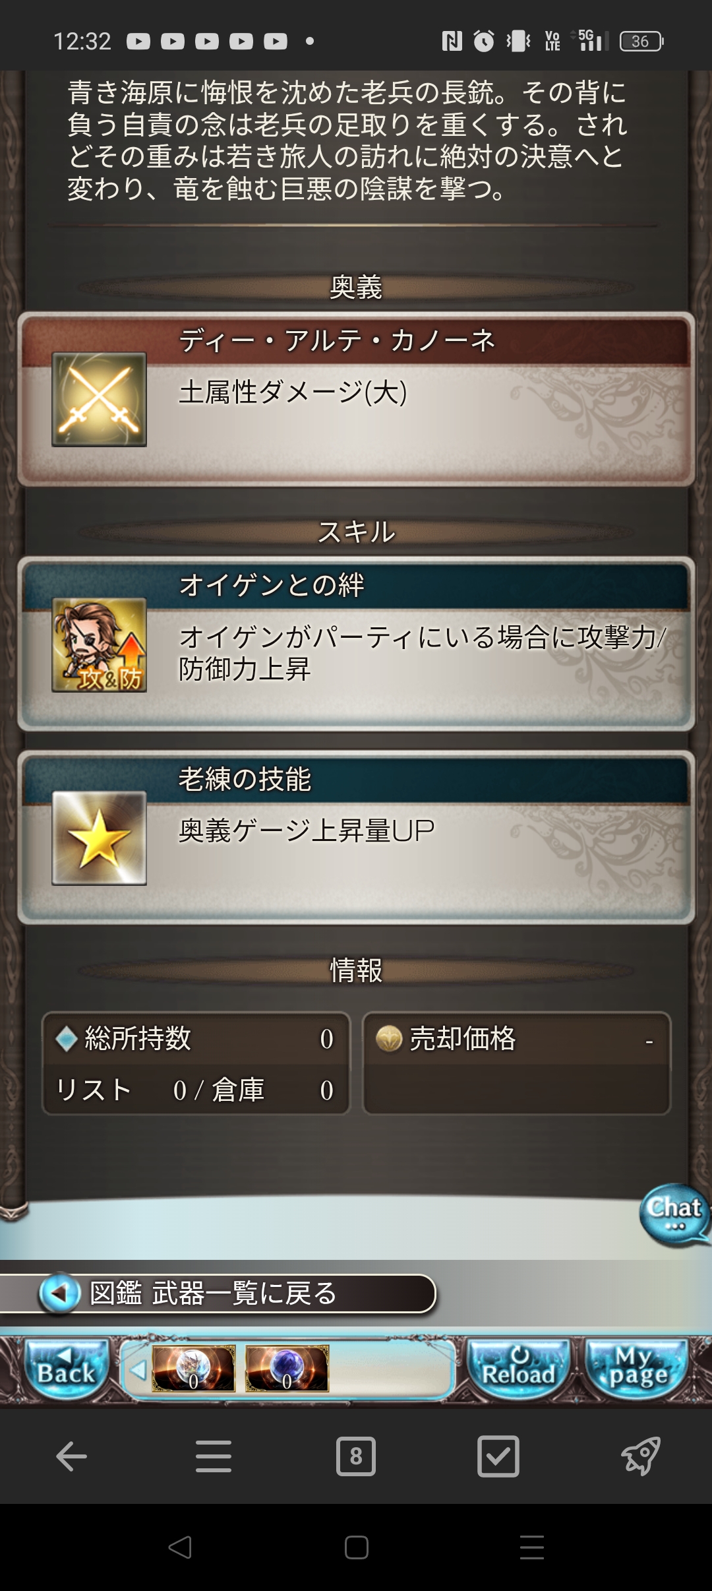
Task: Open browser tabs counter showing 8
Action: (x=356, y=1456)
